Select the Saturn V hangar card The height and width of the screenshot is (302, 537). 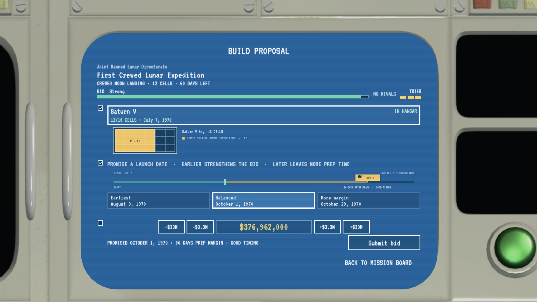[x=264, y=115]
